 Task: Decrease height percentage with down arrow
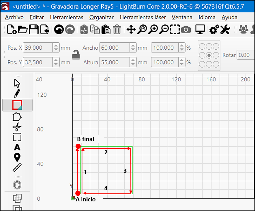click(x=182, y=64)
